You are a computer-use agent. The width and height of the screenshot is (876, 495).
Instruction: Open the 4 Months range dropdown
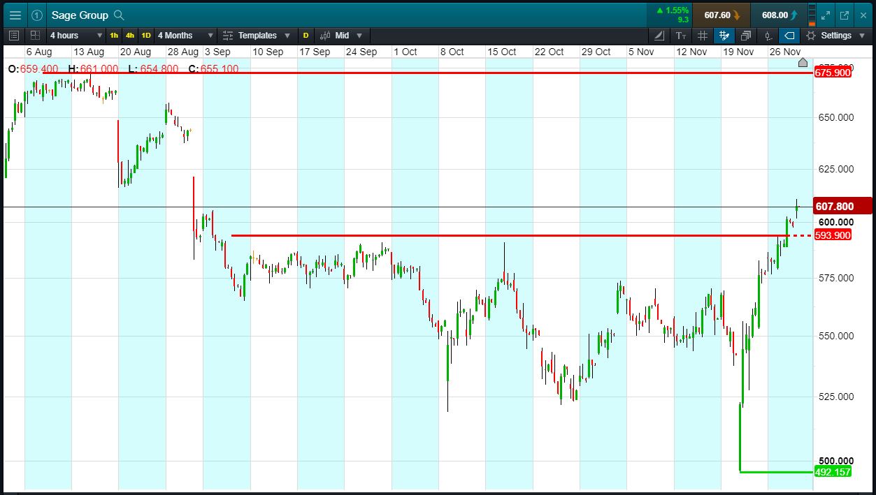(185, 35)
